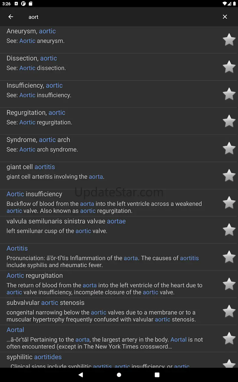Image resolution: width=238 pixels, height=382 pixels.
Task: Star the 'valvula semilunaris sinistra' entry
Action: coord(229,230)
